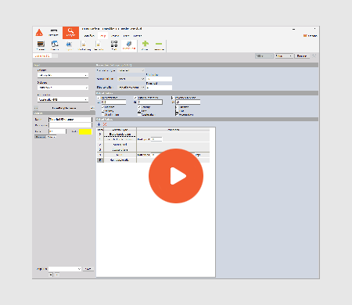Open the first ribbon tab beside the magnifier tile

(x=89, y=36)
